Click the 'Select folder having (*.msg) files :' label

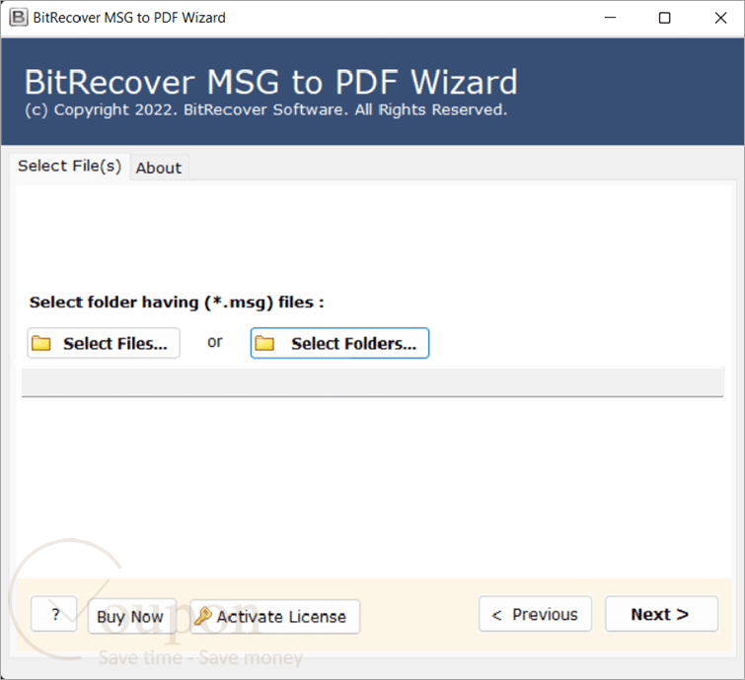(177, 303)
